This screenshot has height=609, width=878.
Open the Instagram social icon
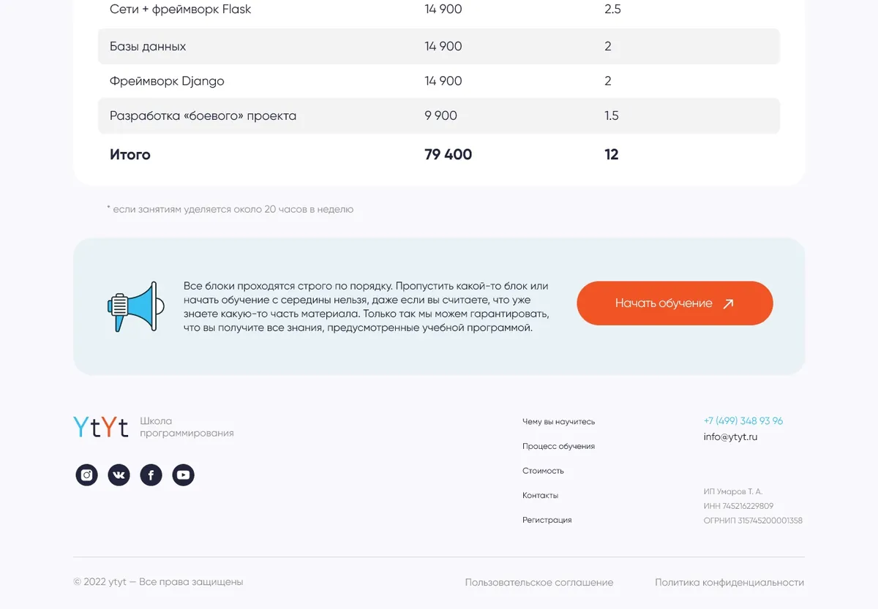(x=86, y=475)
